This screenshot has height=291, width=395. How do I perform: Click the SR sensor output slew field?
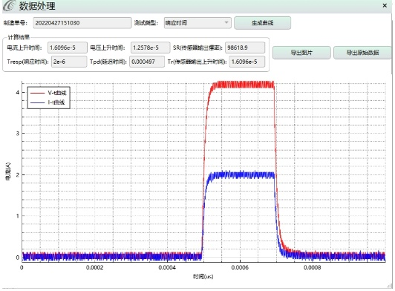245,48
